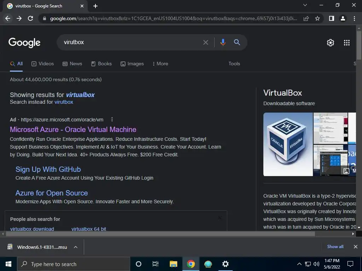Click the horizontal scrollbar right arrow

(x=353, y=234)
